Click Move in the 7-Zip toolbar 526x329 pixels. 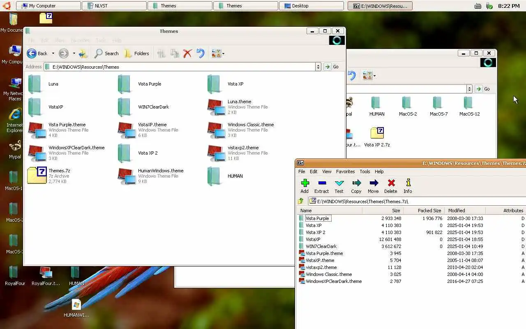click(x=374, y=186)
